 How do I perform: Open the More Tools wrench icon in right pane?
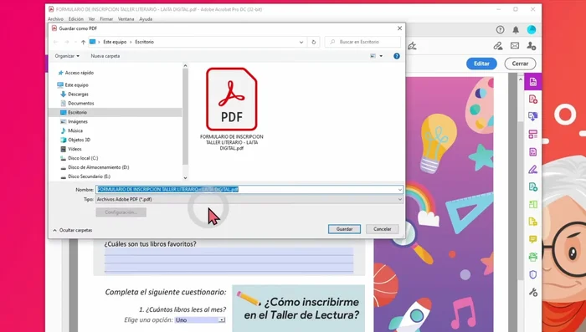[x=533, y=292]
